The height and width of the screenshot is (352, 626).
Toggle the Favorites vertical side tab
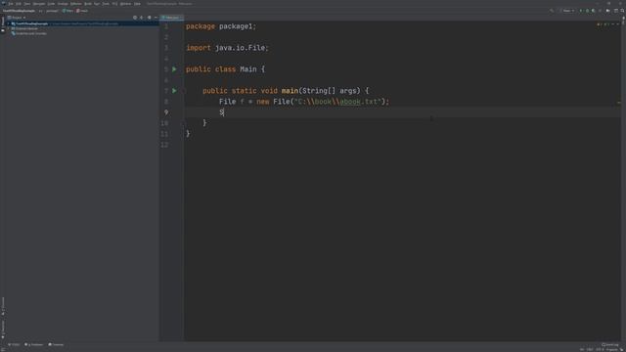pyautogui.click(x=3, y=330)
